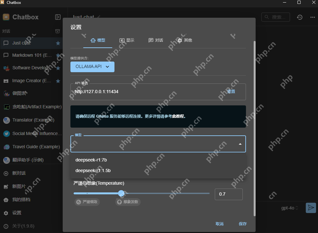
Task: Open 我的搭档 from sidebar
Action: click(32, 200)
